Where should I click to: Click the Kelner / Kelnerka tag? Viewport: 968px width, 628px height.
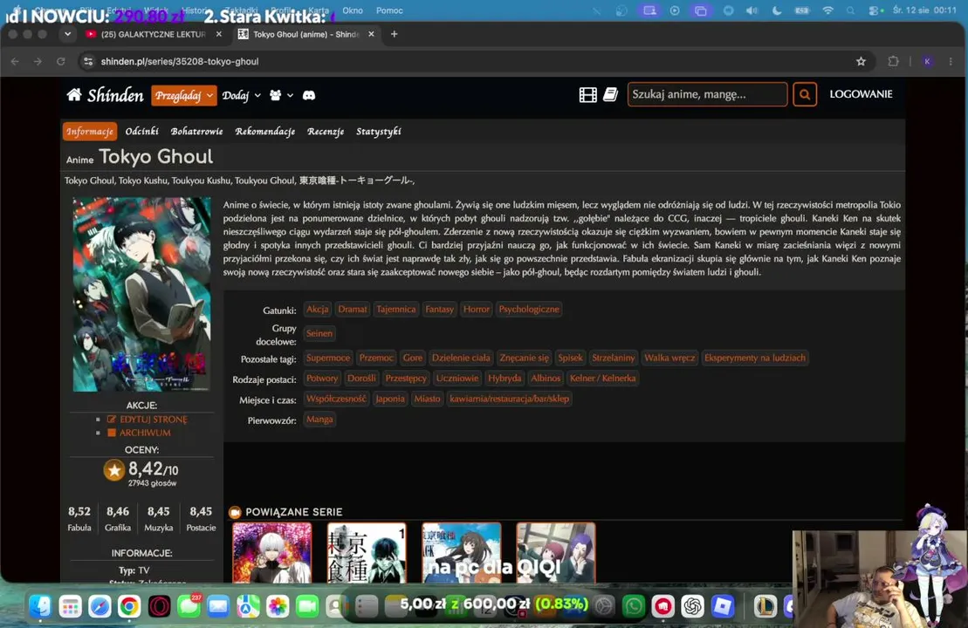tap(602, 379)
